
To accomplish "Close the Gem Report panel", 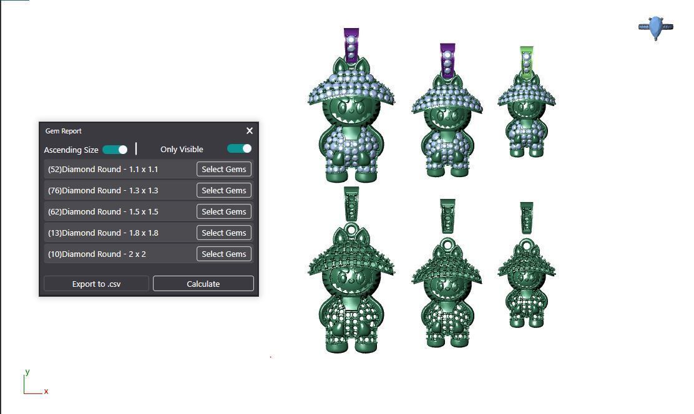I will point(250,131).
